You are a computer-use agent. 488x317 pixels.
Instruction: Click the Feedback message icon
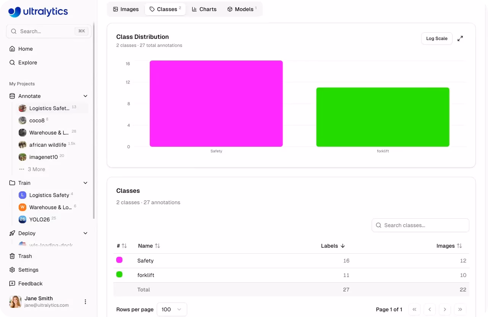(12, 283)
